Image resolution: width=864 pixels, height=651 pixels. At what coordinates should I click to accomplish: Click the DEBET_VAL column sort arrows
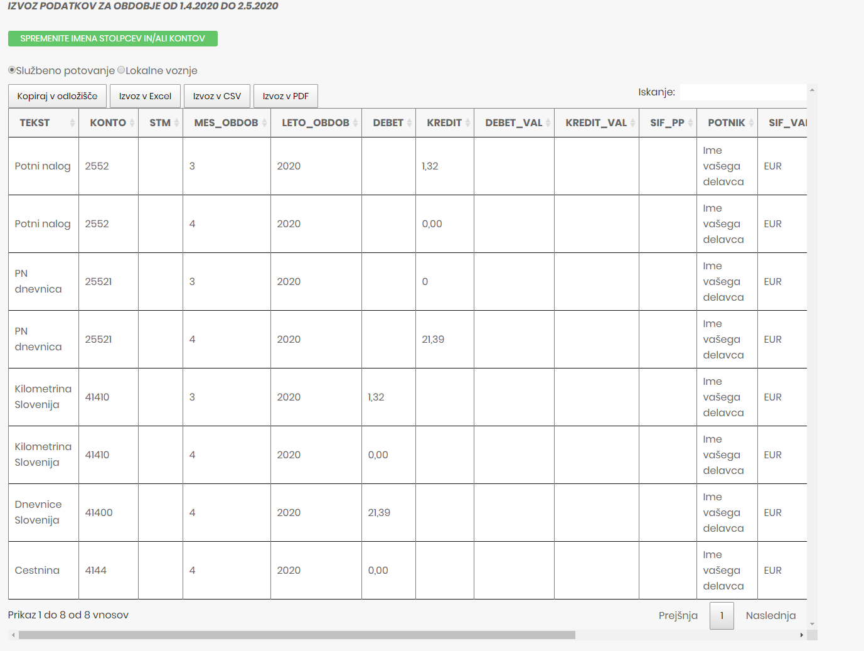548,123
